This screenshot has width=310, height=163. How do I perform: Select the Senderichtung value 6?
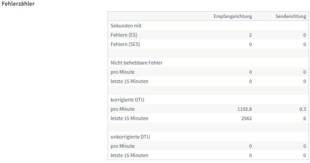(304, 118)
